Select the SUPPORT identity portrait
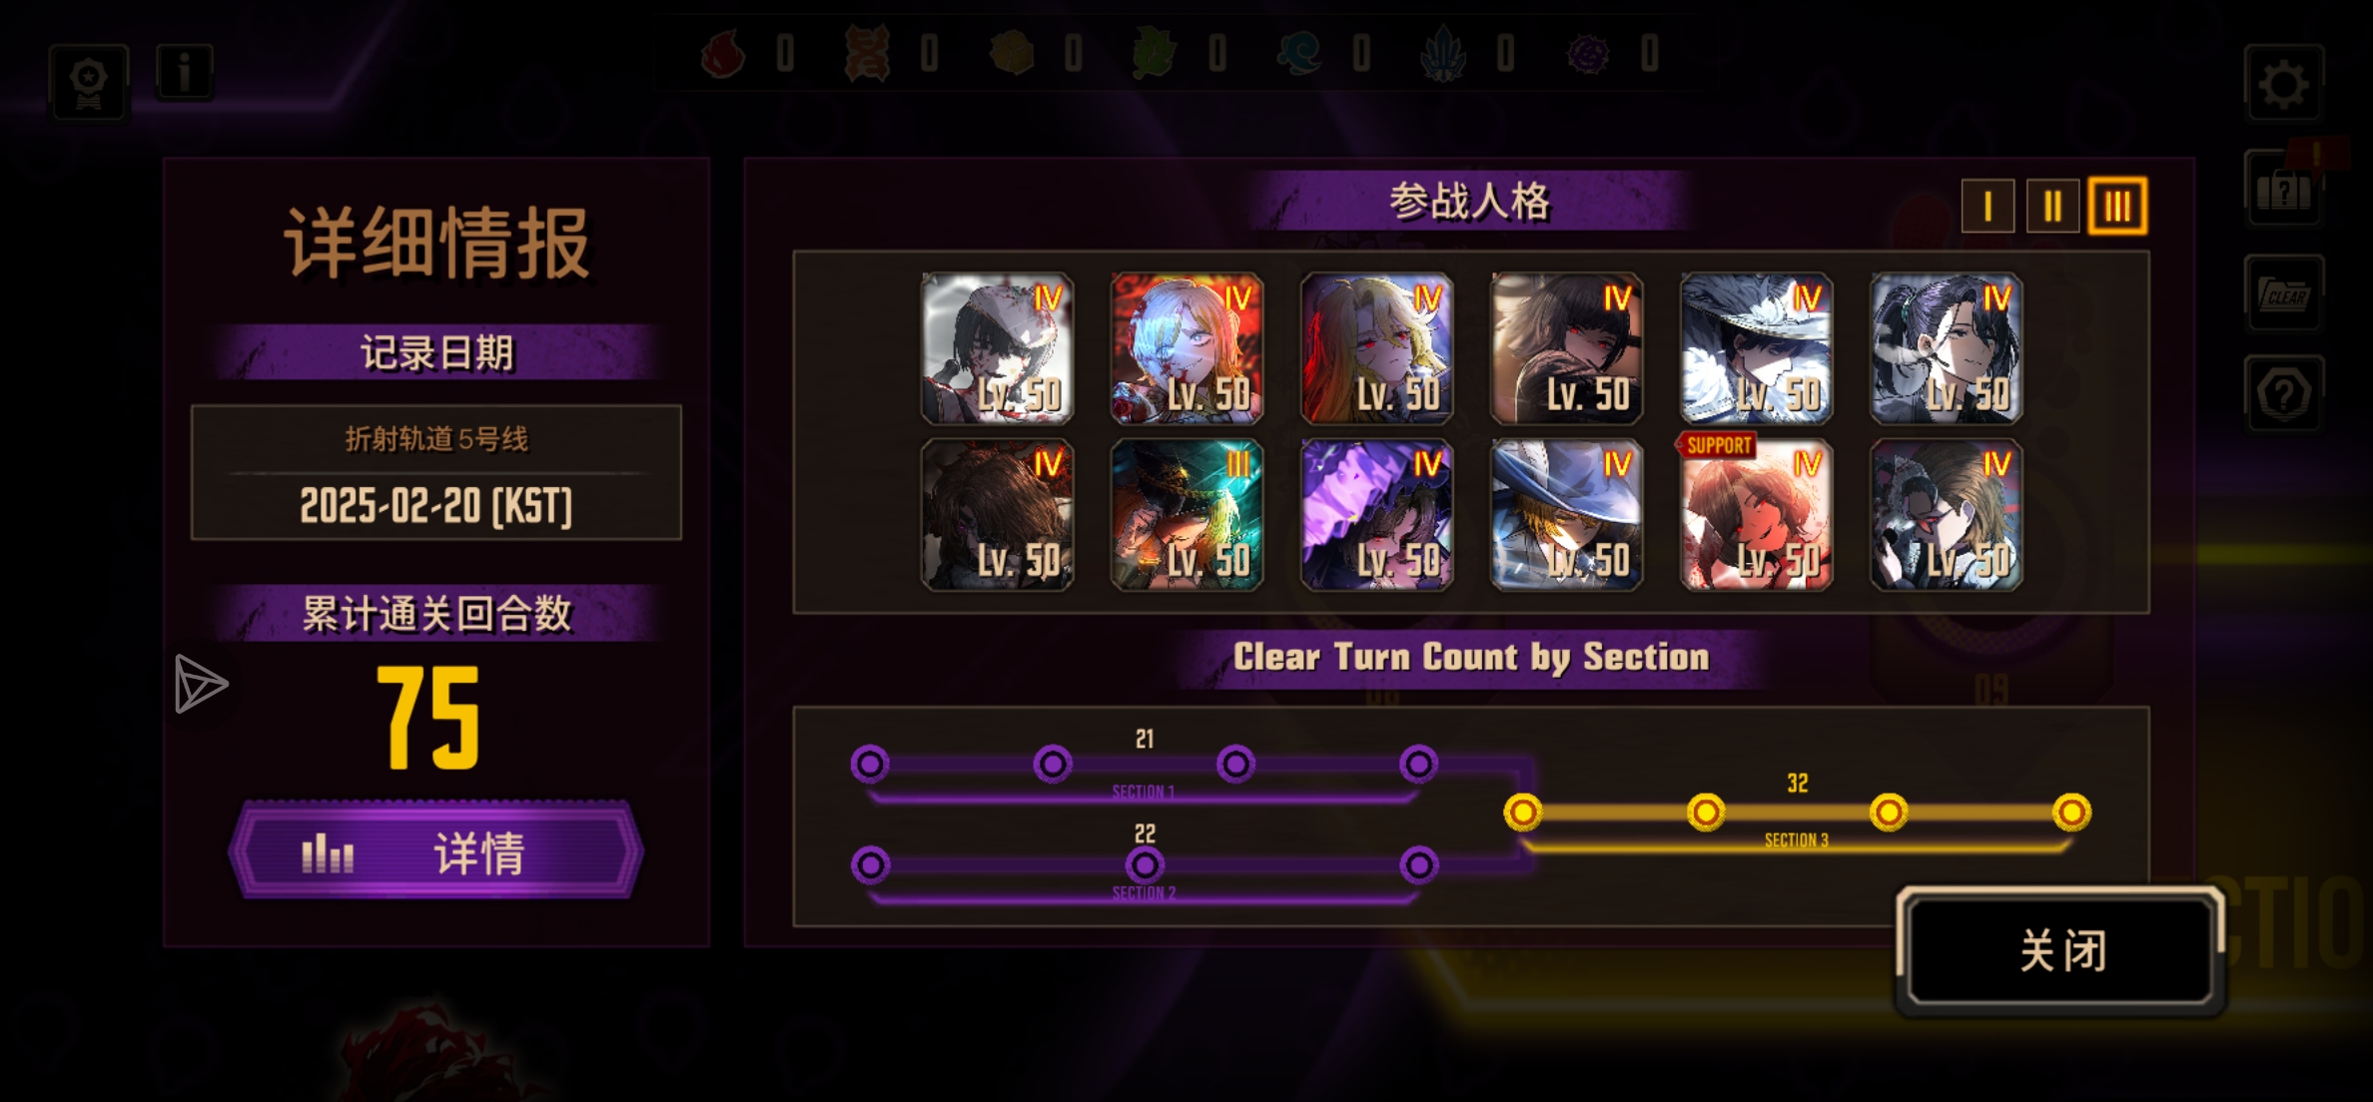The image size is (2373, 1102). pyautogui.click(x=1756, y=514)
